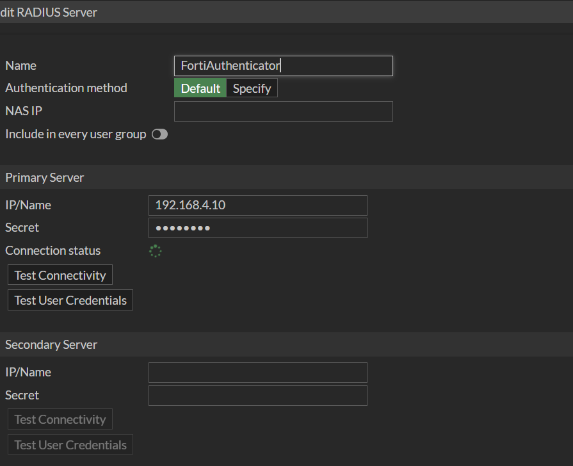Click the Secondary Server Secret field
Viewport: 573px width, 466px height.
click(x=257, y=395)
